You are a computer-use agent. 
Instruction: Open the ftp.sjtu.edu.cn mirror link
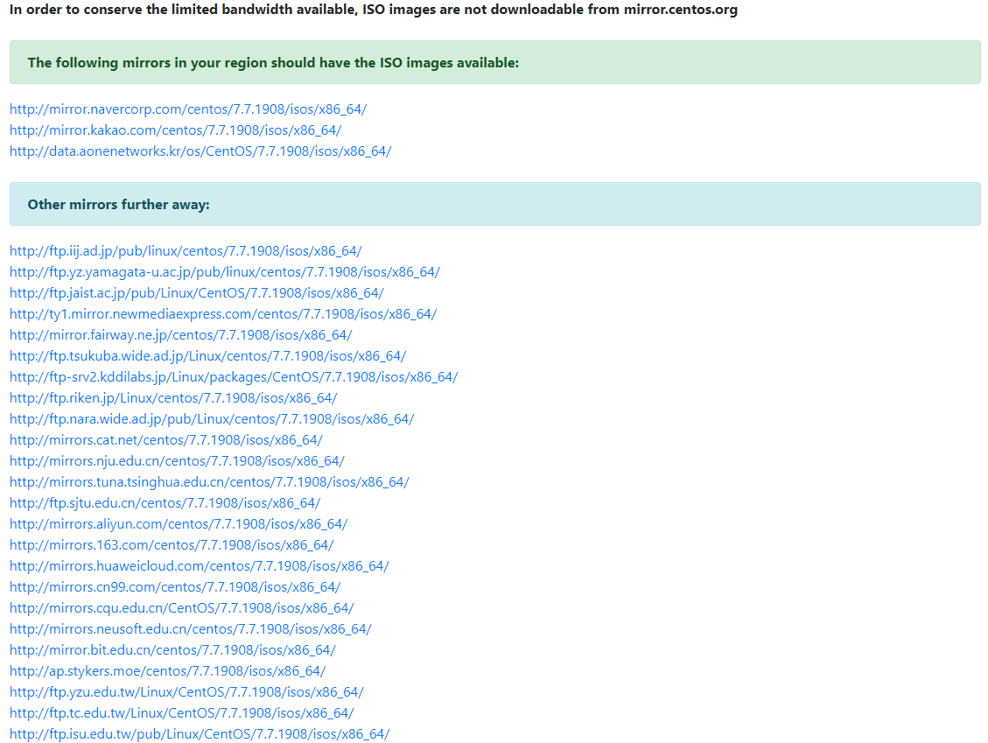tap(165, 503)
